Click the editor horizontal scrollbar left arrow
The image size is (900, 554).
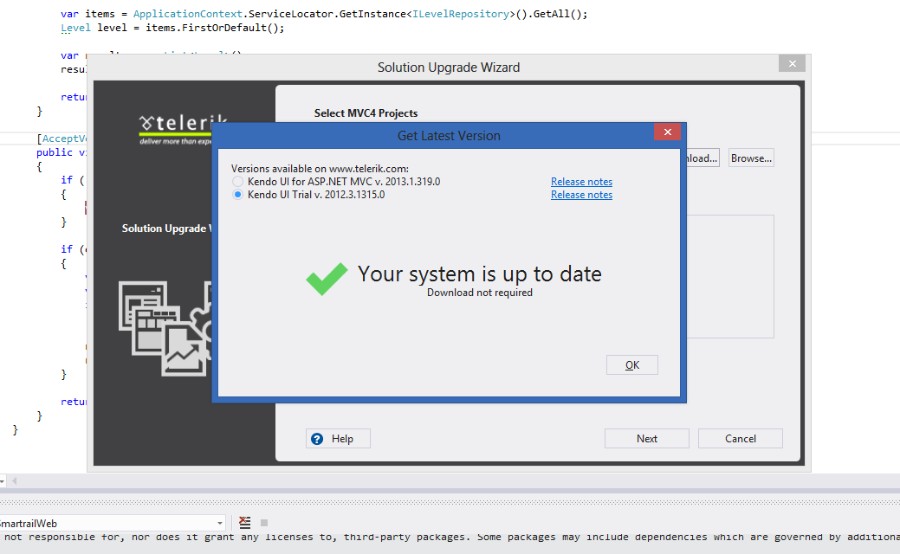point(15,480)
